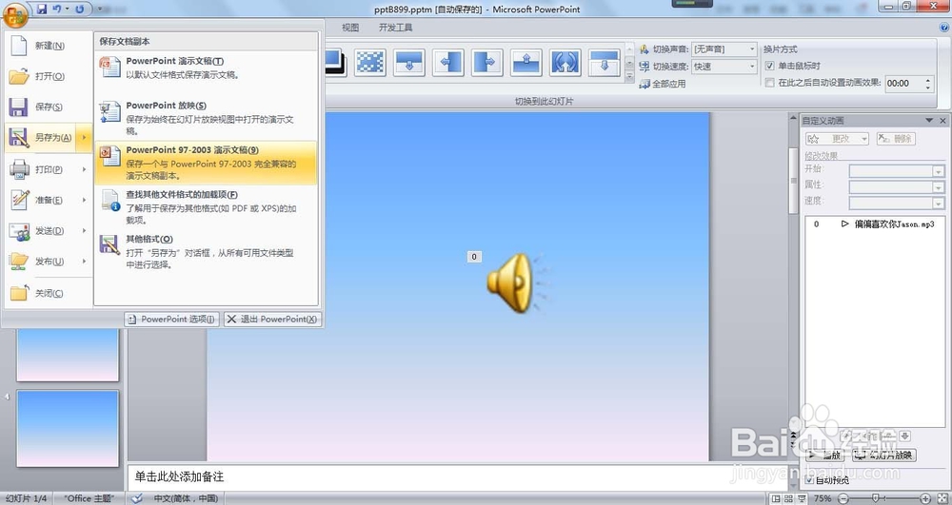Click the Undo arrow in quick access toolbar
Image resolution: width=952 pixels, height=505 pixels.
click(57, 10)
